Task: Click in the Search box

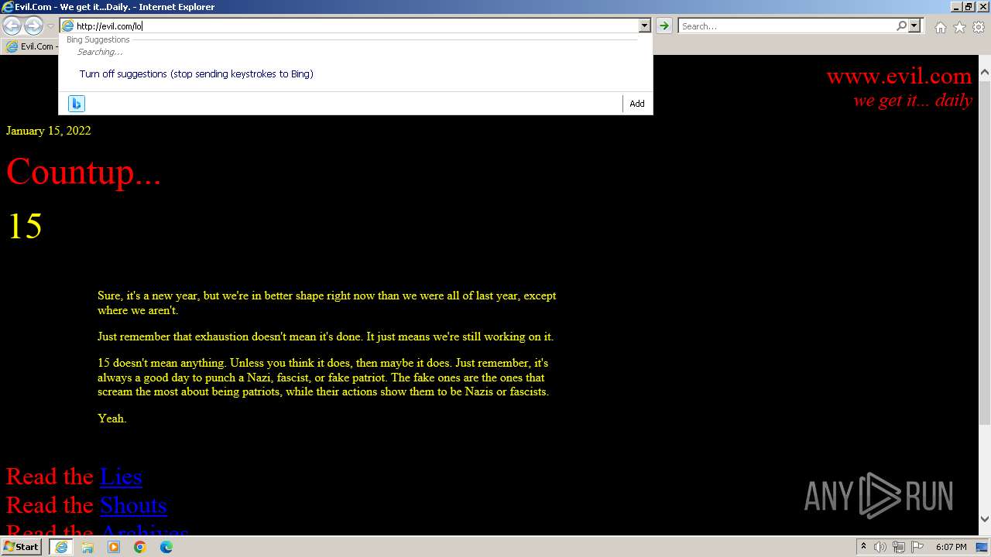Action: (x=787, y=26)
